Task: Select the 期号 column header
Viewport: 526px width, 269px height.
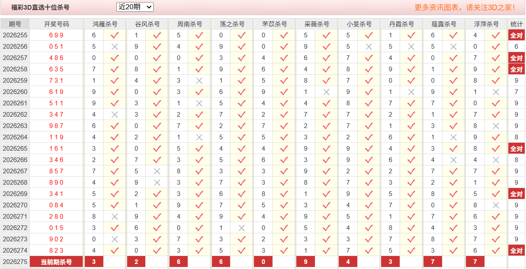Action: click(x=15, y=24)
